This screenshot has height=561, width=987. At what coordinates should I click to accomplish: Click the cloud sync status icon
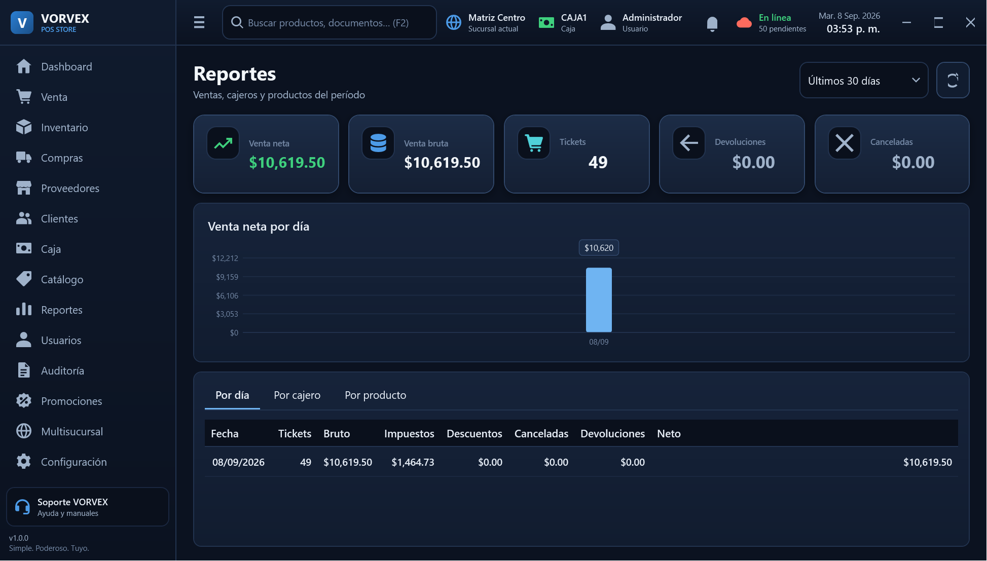(744, 23)
